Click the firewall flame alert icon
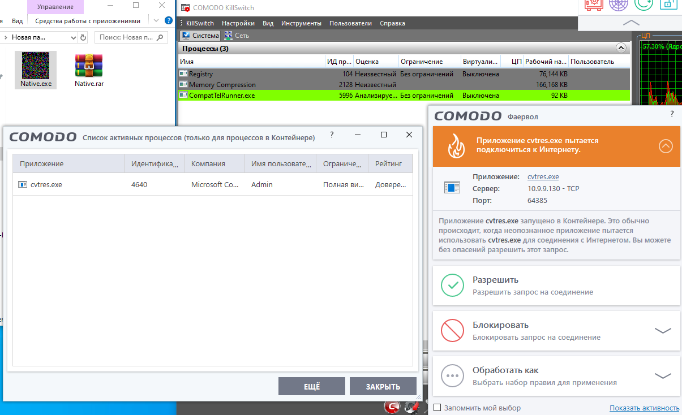 [x=456, y=146]
